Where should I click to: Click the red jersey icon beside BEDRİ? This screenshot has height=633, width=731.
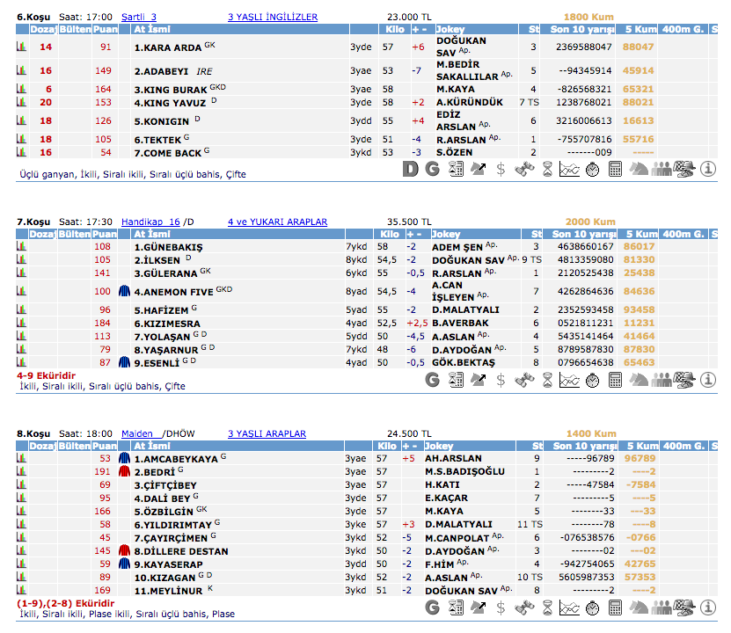[x=124, y=471]
